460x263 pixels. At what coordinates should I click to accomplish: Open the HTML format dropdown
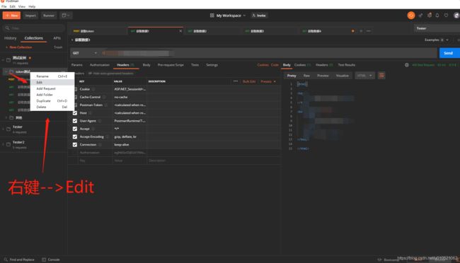click(364, 76)
